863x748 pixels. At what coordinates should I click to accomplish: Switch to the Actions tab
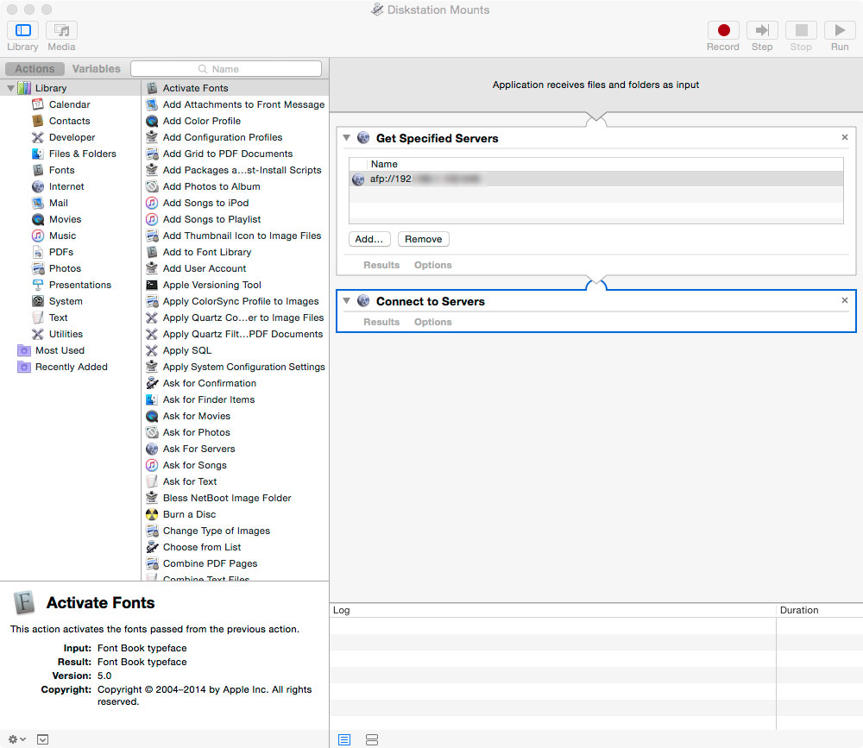click(x=35, y=69)
